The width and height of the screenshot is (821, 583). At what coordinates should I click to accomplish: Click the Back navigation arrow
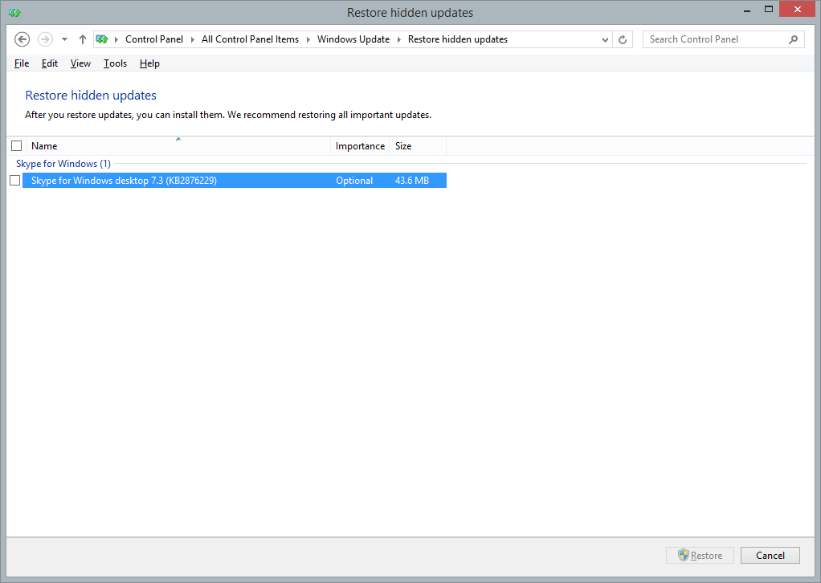(22, 39)
